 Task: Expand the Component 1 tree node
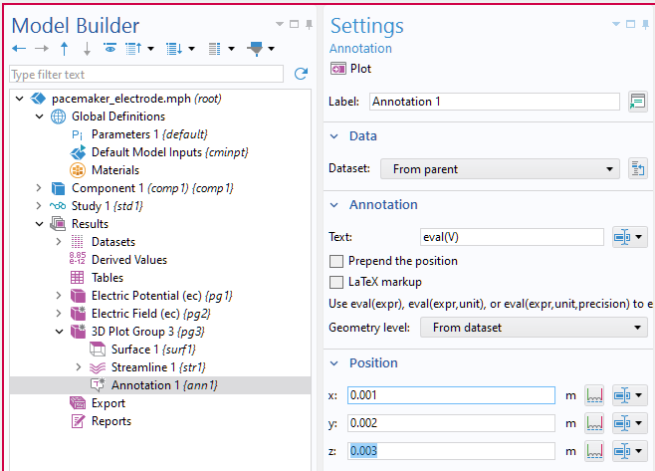point(40,188)
